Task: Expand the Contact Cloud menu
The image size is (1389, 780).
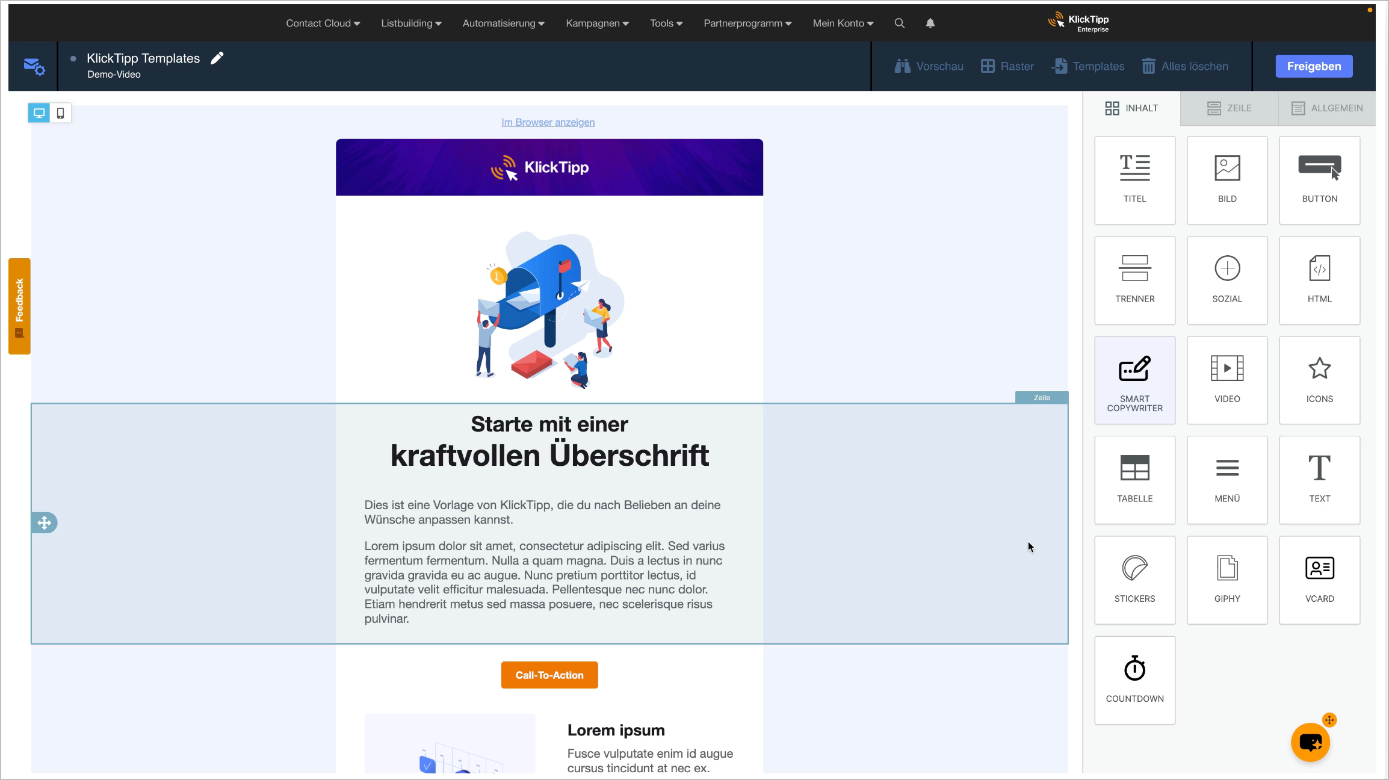Action: (323, 23)
